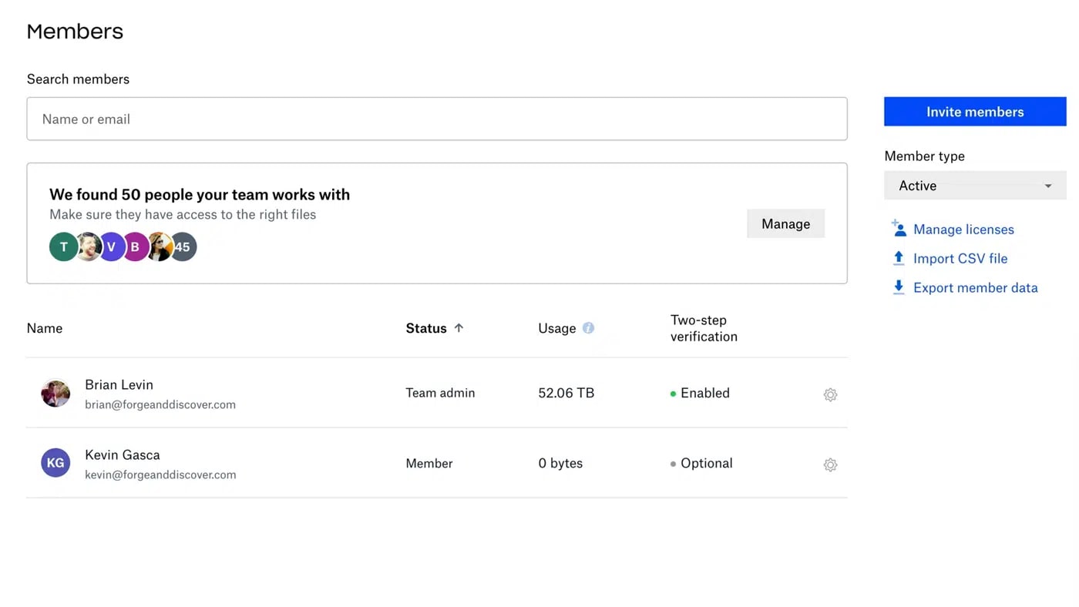Click the Manage licenses person icon

(899, 229)
